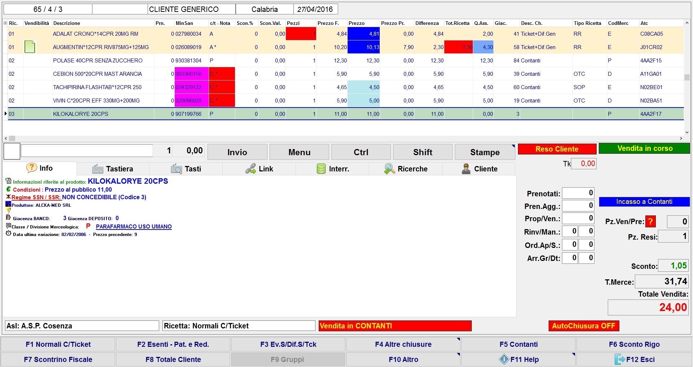Click the chain Link icon

coord(250,169)
